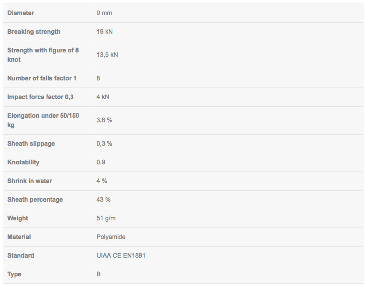
Task: Select the Shrink in water label
Action: coord(30,181)
